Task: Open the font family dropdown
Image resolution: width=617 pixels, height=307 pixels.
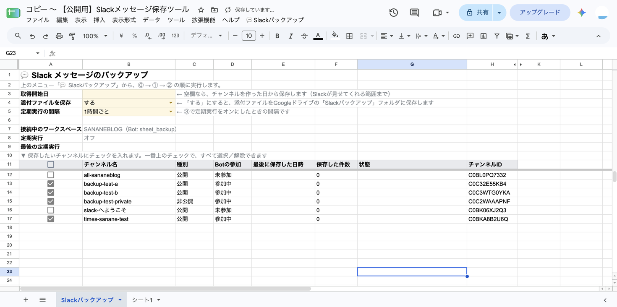Action: coord(206,36)
